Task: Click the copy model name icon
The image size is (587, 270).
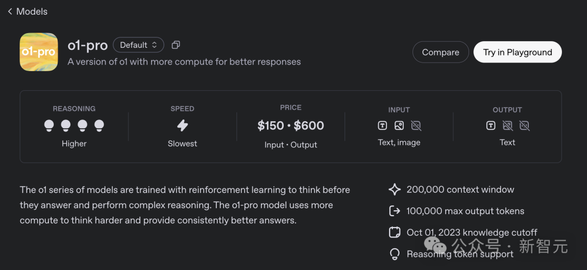Action: click(x=176, y=45)
